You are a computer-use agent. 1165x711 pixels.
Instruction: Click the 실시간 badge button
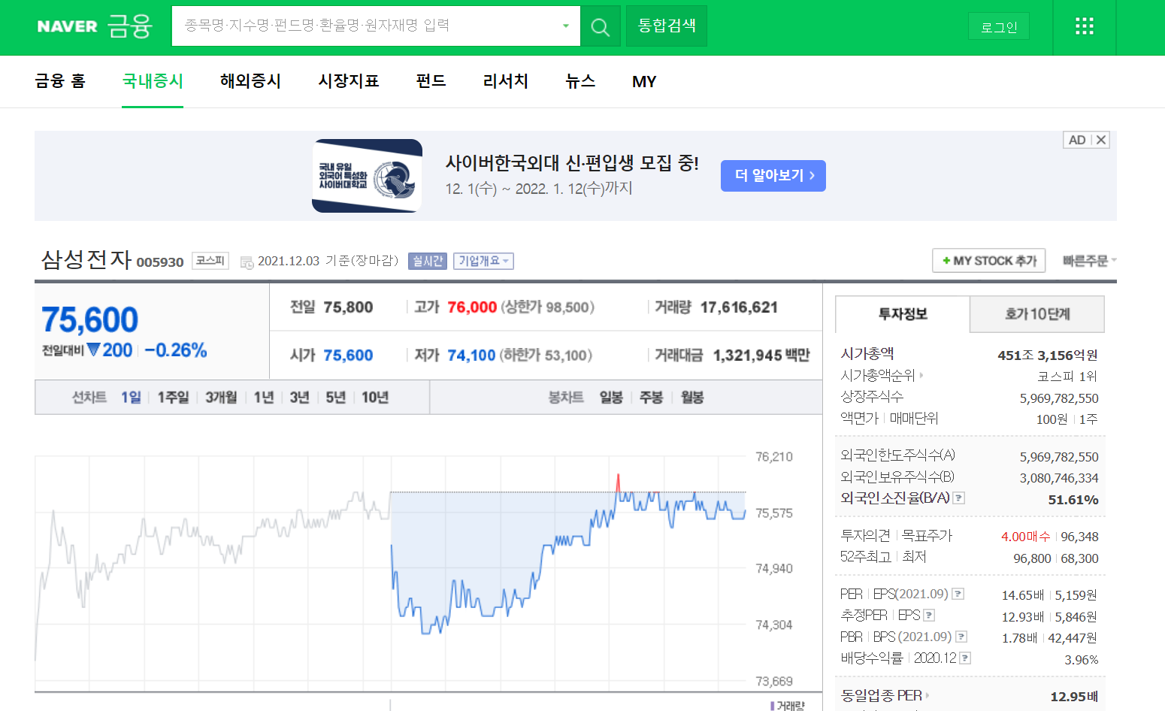point(428,261)
